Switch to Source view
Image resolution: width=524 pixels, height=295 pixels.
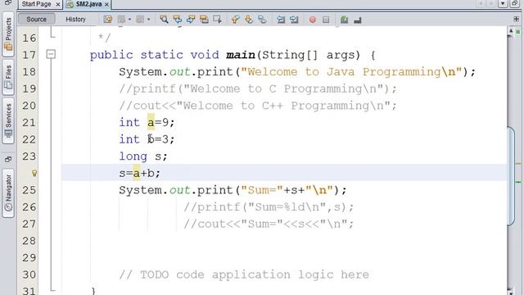[36, 19]
